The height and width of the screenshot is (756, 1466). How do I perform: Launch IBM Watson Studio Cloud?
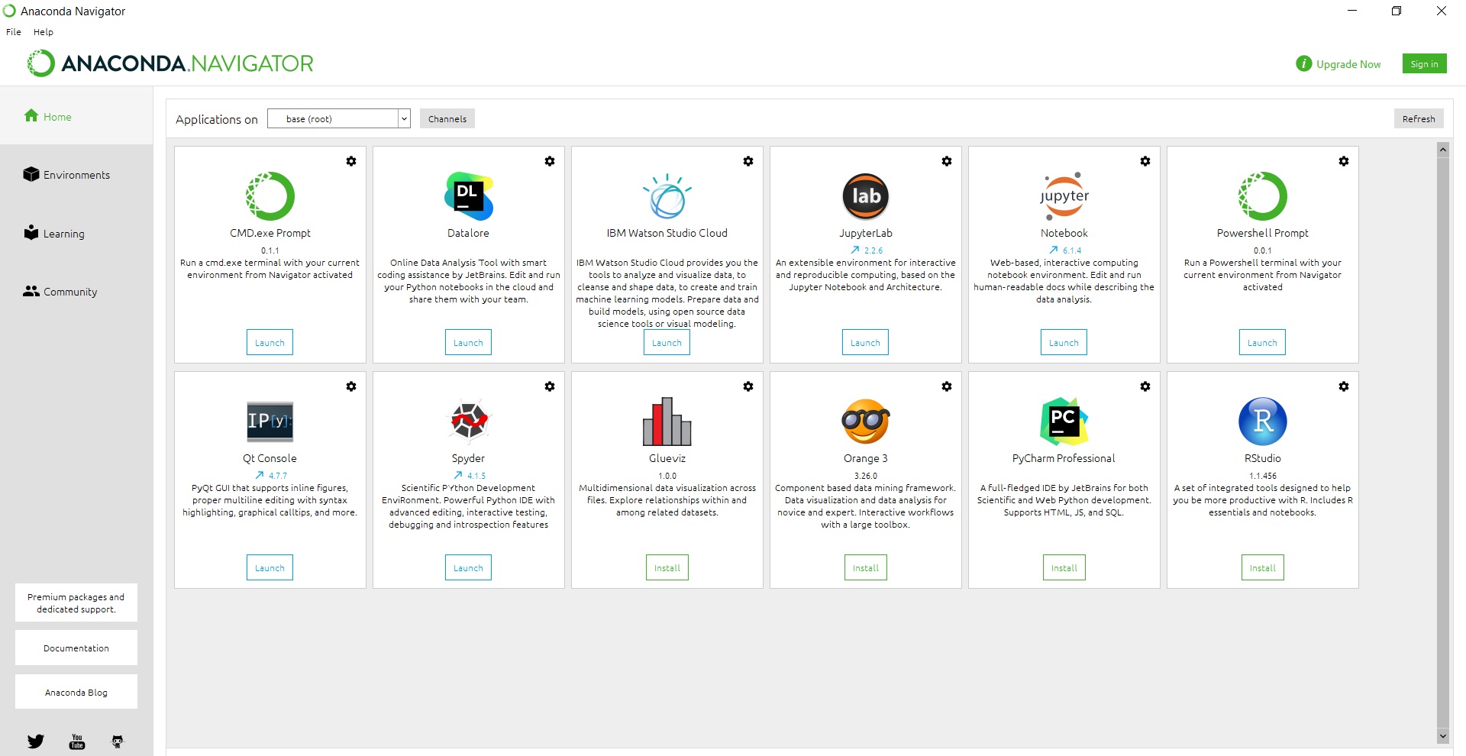point(667,342)
